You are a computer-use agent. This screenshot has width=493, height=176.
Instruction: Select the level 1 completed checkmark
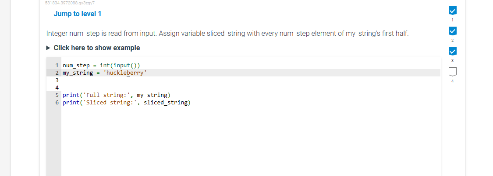[453, 10]
